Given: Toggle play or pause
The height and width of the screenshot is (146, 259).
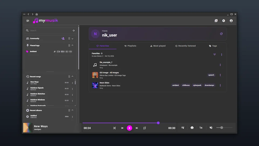Looking at the screenshot, I should click(129, 128).
